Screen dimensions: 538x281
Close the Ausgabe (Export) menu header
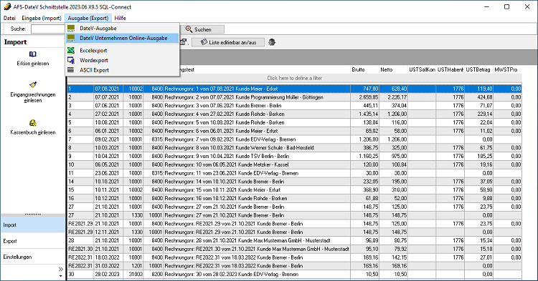pos(88,18)
